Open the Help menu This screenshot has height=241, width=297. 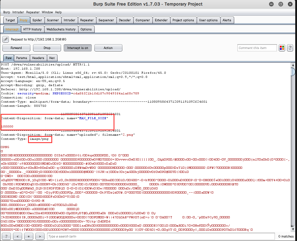tap(58, 12)
